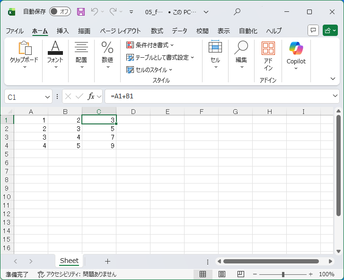Open the Insert ribbon tab
Image resolution: width=344 pixels, height=280 pixels.
[x=62, y=31]
